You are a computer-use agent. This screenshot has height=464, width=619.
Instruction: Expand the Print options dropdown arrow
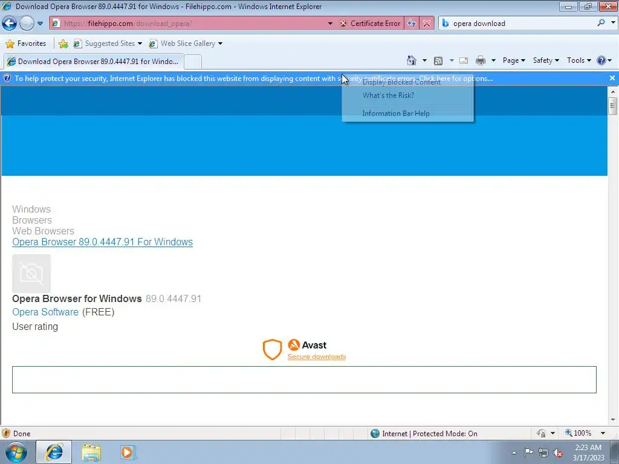click(493, 60)
